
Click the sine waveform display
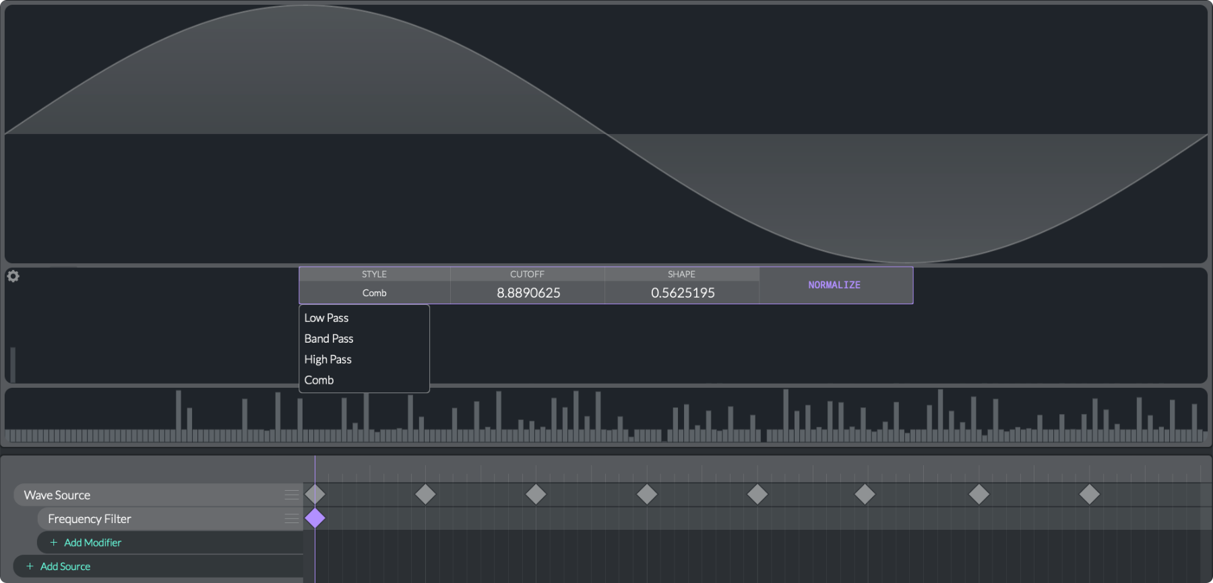click(606, 133)
